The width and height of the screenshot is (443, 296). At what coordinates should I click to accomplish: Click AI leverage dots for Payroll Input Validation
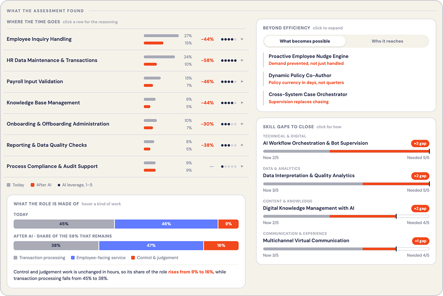click(228, 82)
